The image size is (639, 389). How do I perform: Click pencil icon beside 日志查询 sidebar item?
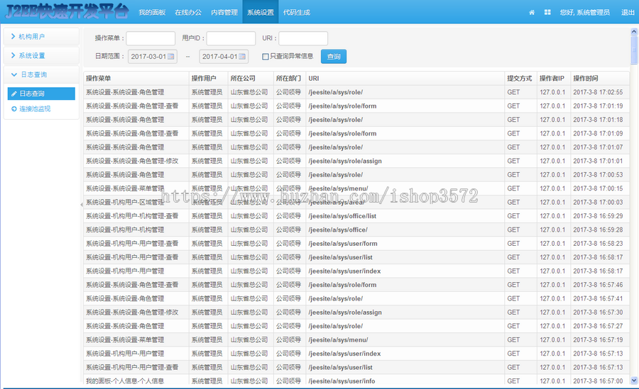click(14, 94)
